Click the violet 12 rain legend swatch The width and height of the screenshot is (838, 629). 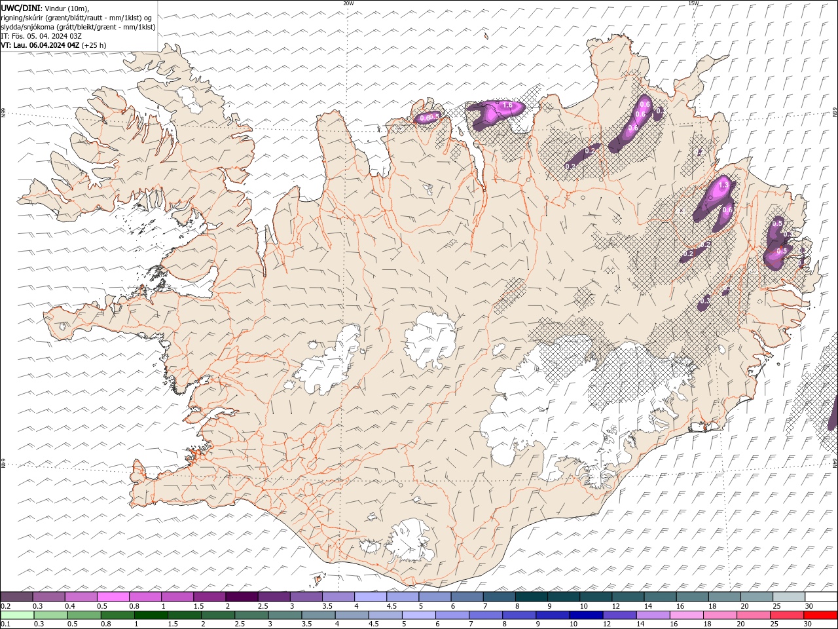(x=619, y=615)
